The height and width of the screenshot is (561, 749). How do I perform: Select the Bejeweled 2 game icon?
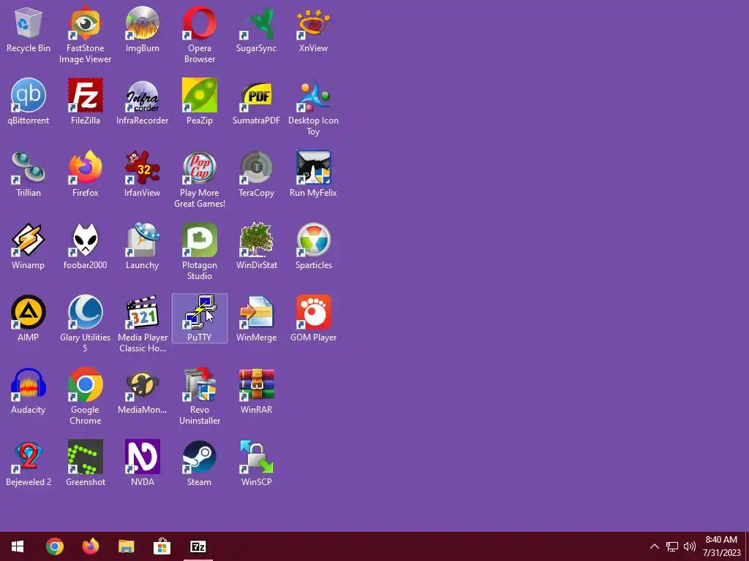[29, 463]
